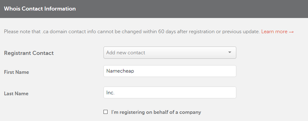Click the red arrow after Learn more
This screenshot has height=121, width=308.
[x=291, y=32]
